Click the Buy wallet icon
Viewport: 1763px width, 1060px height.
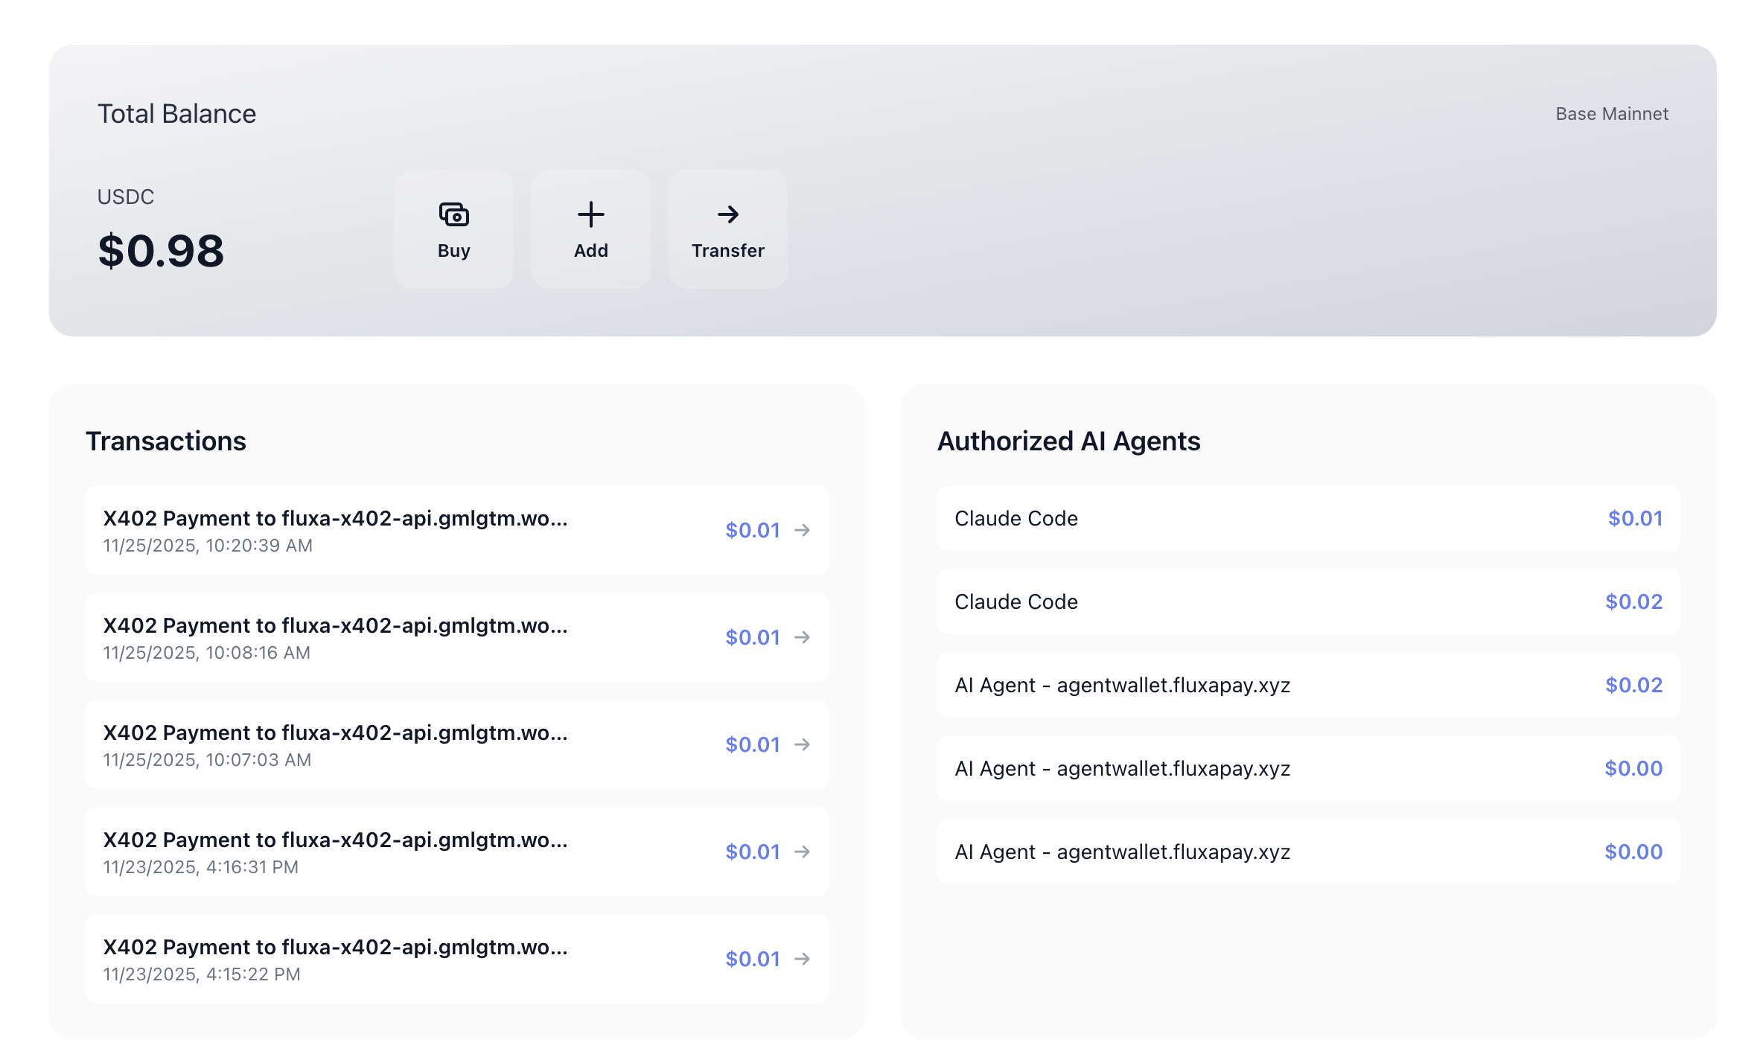[453, 215]
